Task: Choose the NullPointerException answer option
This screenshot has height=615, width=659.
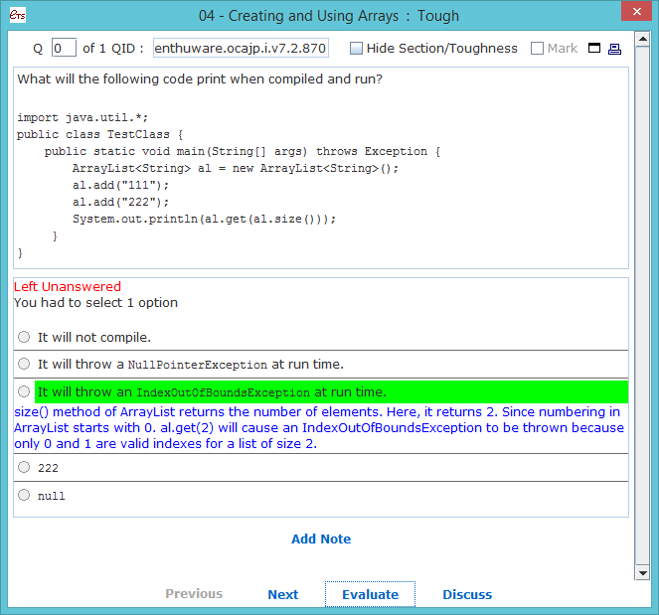Action: click(25, 365)
